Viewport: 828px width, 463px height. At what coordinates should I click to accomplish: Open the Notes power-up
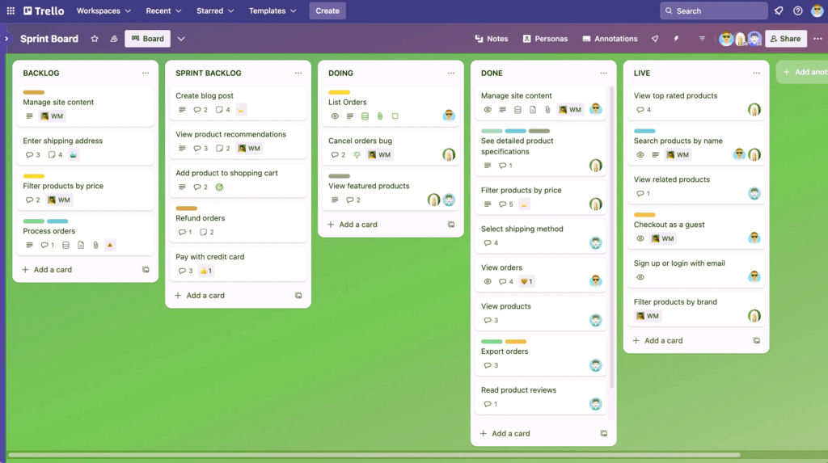tap(491, 39)
